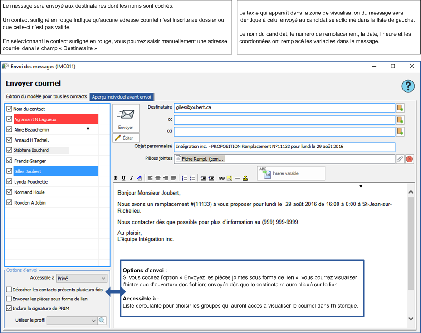Image resolution: width=421 pixels, height=333 pixels.
Task: Click the Objet personnalisé field
Action: pos(284,147)
